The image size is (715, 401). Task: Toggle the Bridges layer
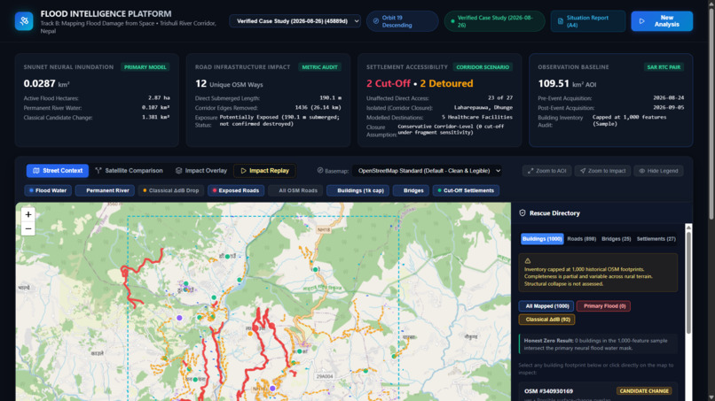pos(411,190)
